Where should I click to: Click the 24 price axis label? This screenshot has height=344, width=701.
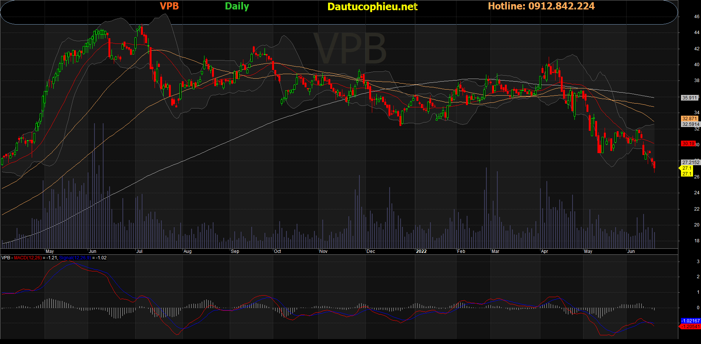[696, 193]
